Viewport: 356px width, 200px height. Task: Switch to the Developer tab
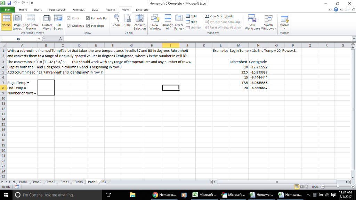tap(142, 10)
